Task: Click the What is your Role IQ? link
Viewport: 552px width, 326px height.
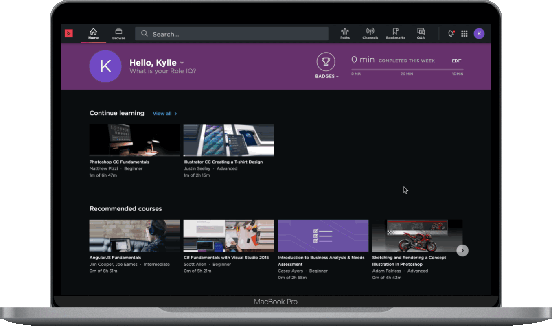Action: [163, 71]
